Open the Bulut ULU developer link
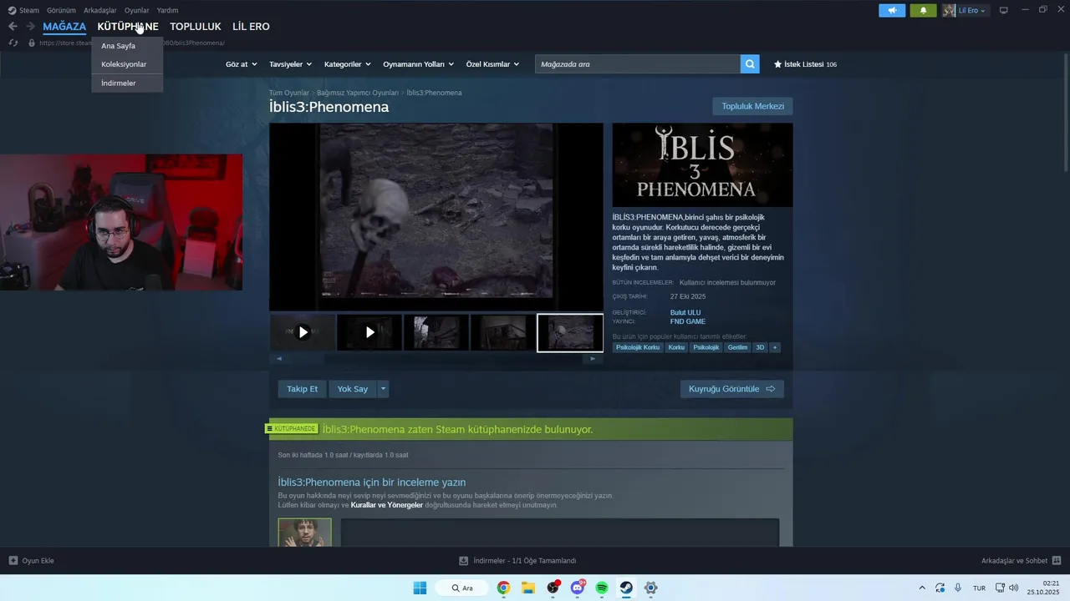 [685, 313]
